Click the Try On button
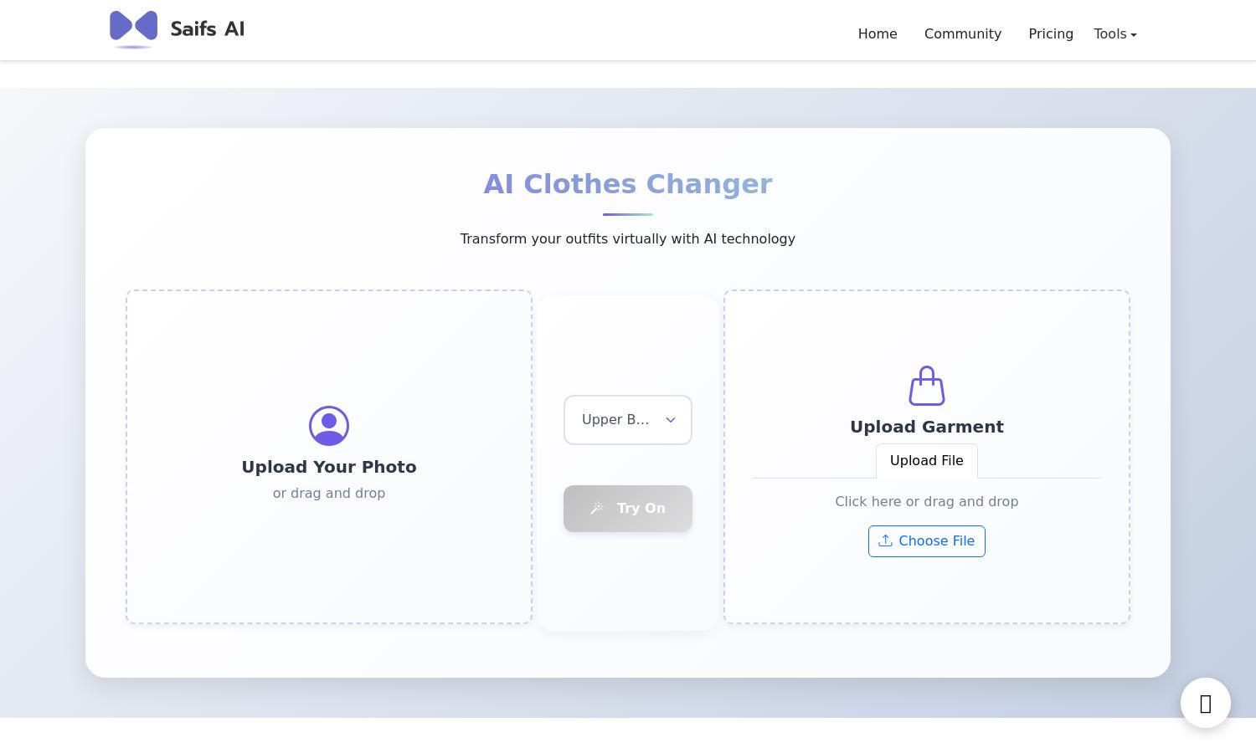This screenshot has height=753, width=1256. 628,509
